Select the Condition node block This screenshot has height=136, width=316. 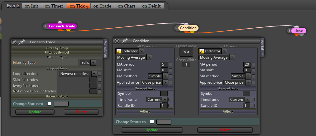[x=188, y=28]
